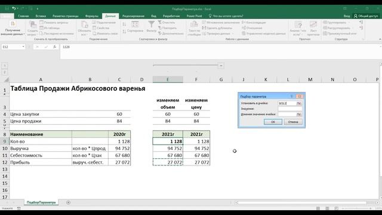Click Управление моделью данных
382x215 pixels.
(264, 33)
